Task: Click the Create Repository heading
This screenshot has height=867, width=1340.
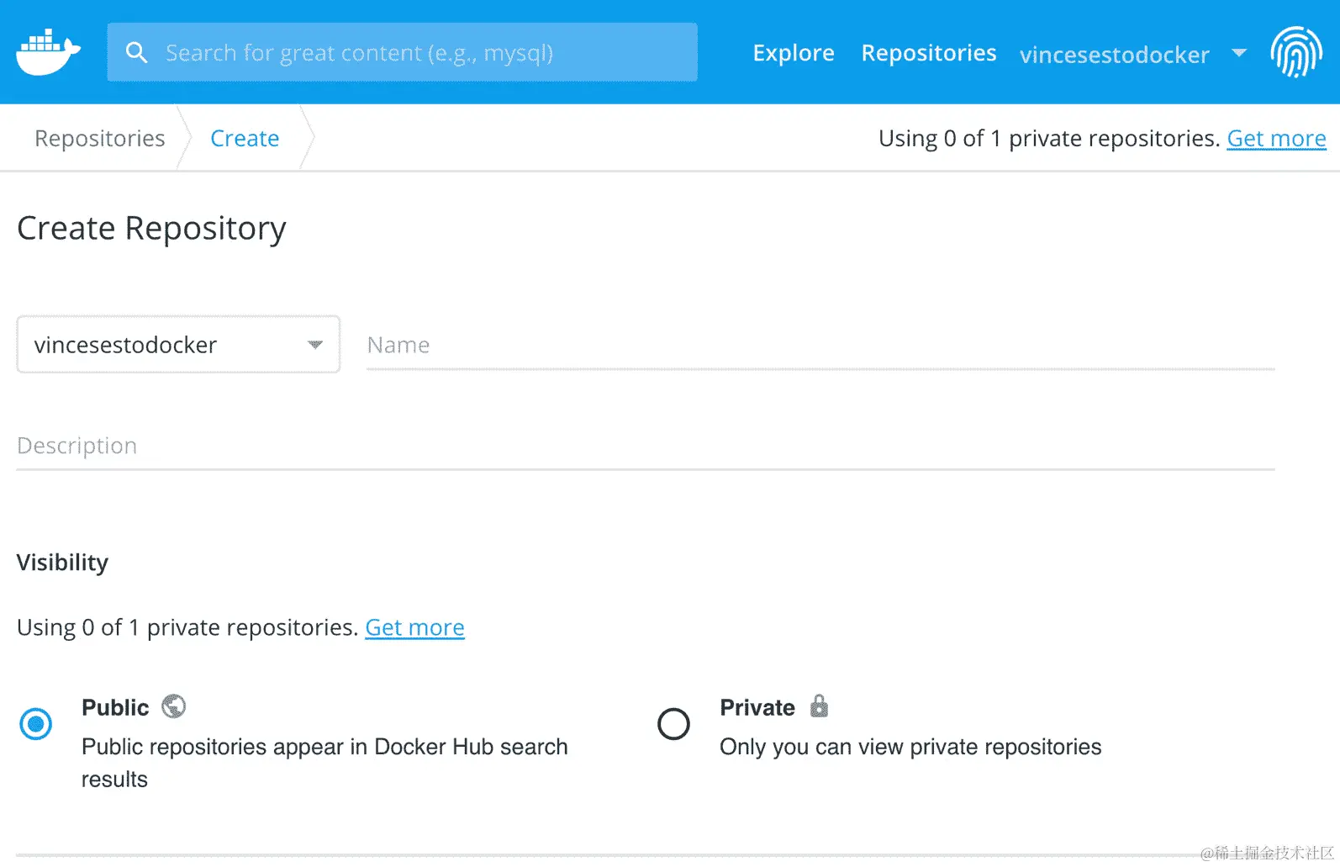Action: click(151, 229)
